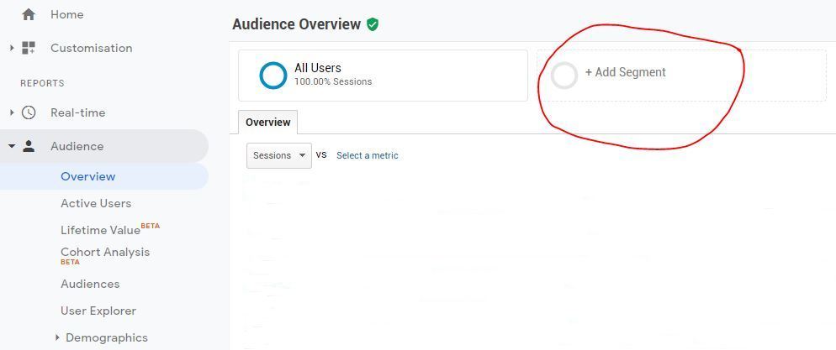This screenshot has height=350, width=836.
Task: Expand the Real-time section arrow
Action: pos(11,112)
